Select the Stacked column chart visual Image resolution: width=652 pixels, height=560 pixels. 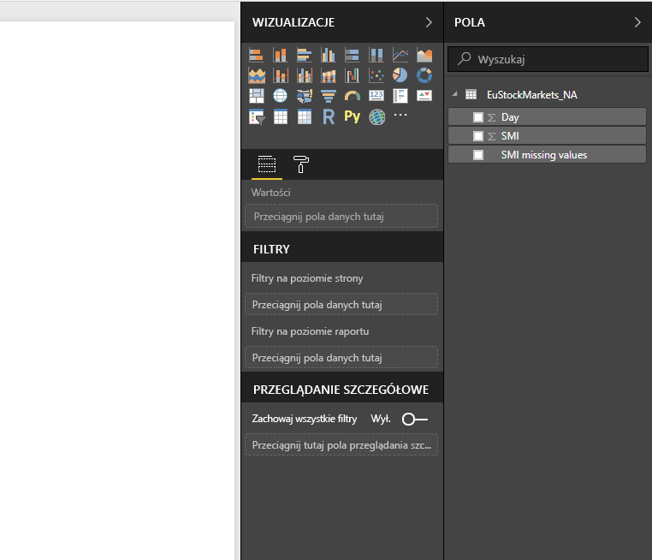pyautogui.click(x=281, y=55)
